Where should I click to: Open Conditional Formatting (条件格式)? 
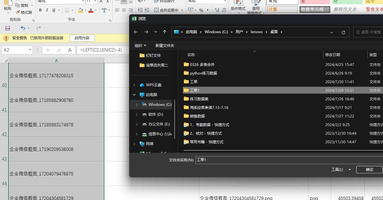238,9
